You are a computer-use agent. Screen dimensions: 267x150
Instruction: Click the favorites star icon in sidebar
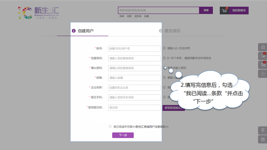click(263, 73)
